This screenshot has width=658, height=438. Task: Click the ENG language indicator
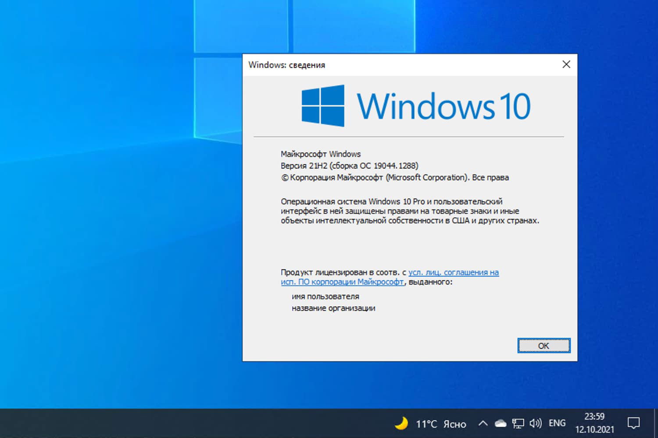point(557,423)
